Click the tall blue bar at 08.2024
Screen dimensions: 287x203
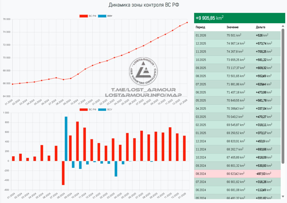point(66,139)
